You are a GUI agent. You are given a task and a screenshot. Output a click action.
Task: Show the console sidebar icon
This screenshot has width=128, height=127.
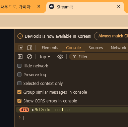[20, 57]
